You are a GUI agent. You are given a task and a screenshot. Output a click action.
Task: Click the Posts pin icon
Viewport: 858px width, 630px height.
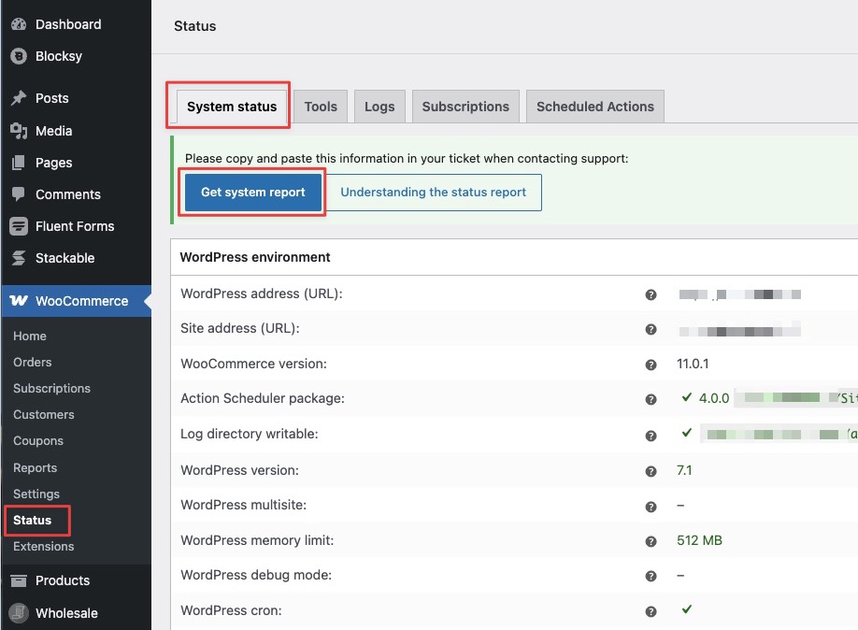pyautogui.click(x=19, y=98)
